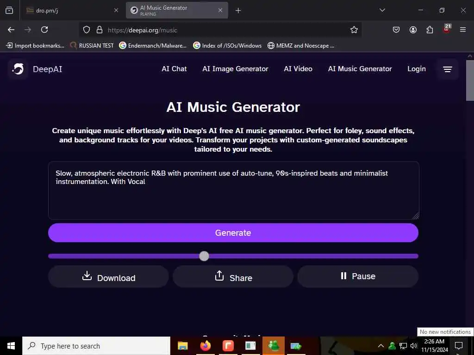The image size is (474, 355).
Task: Close the AI Music Generator tab
Action: pyautogui.click(x=220, y=10)
